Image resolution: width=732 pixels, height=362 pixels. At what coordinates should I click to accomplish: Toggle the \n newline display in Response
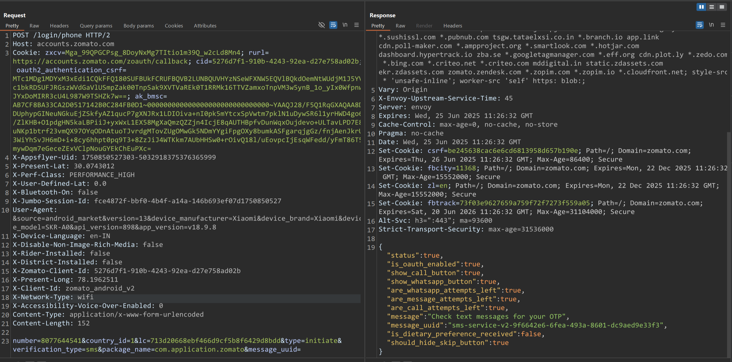coord(711,25)
